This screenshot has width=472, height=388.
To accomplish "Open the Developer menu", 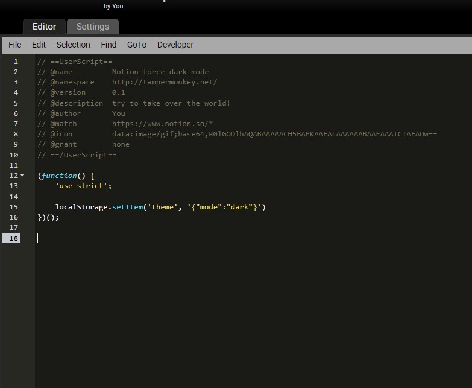I will pos(175,45).
